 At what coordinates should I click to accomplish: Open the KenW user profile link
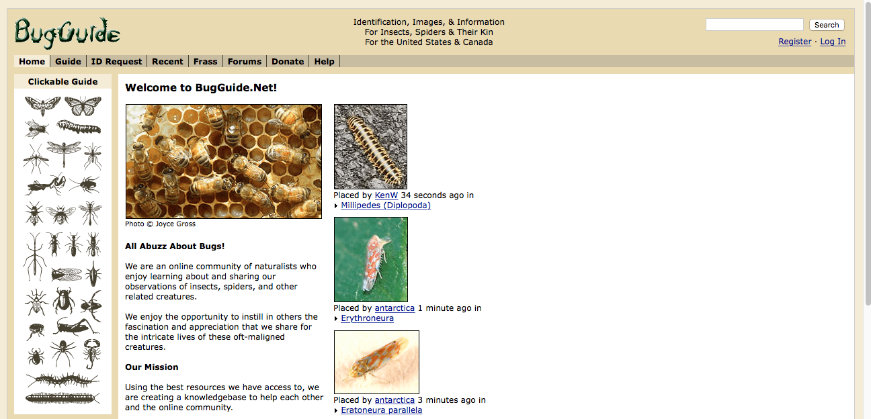(386, 195)
